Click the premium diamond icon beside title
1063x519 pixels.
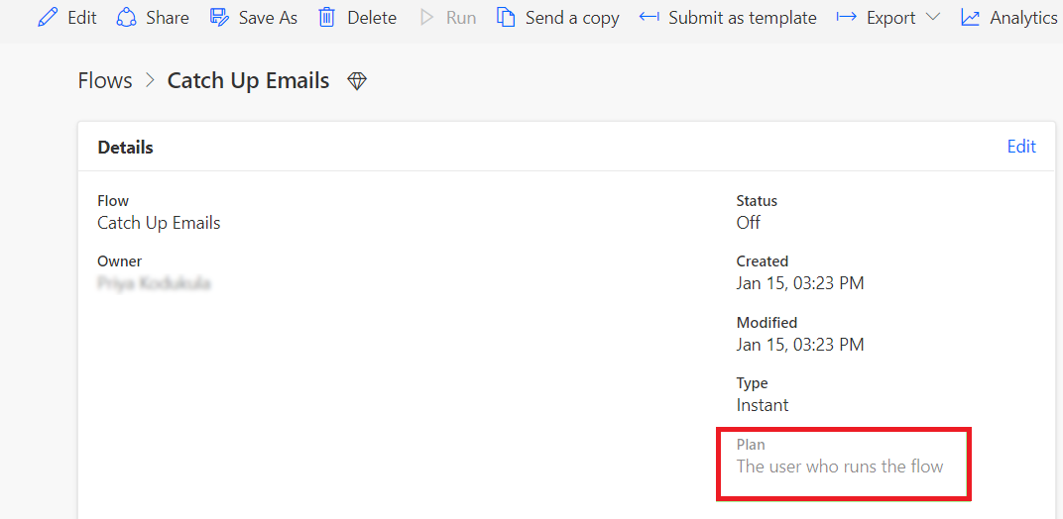coord(357,81)
